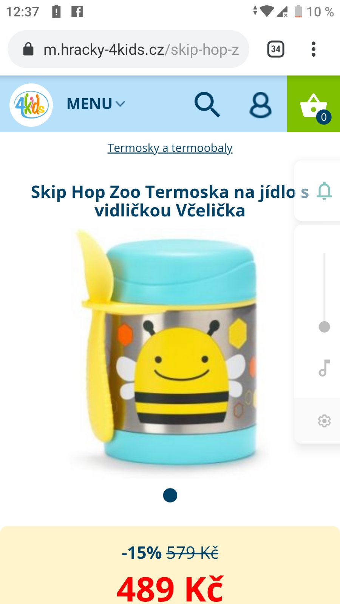340x604 pixels.
Task: Expand the MENU dropdown
Action: tap(96, 104)
